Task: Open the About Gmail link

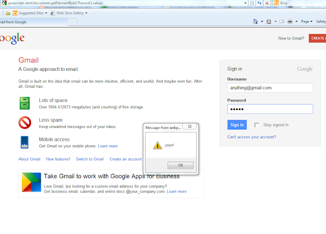Action: pos(30,159)
